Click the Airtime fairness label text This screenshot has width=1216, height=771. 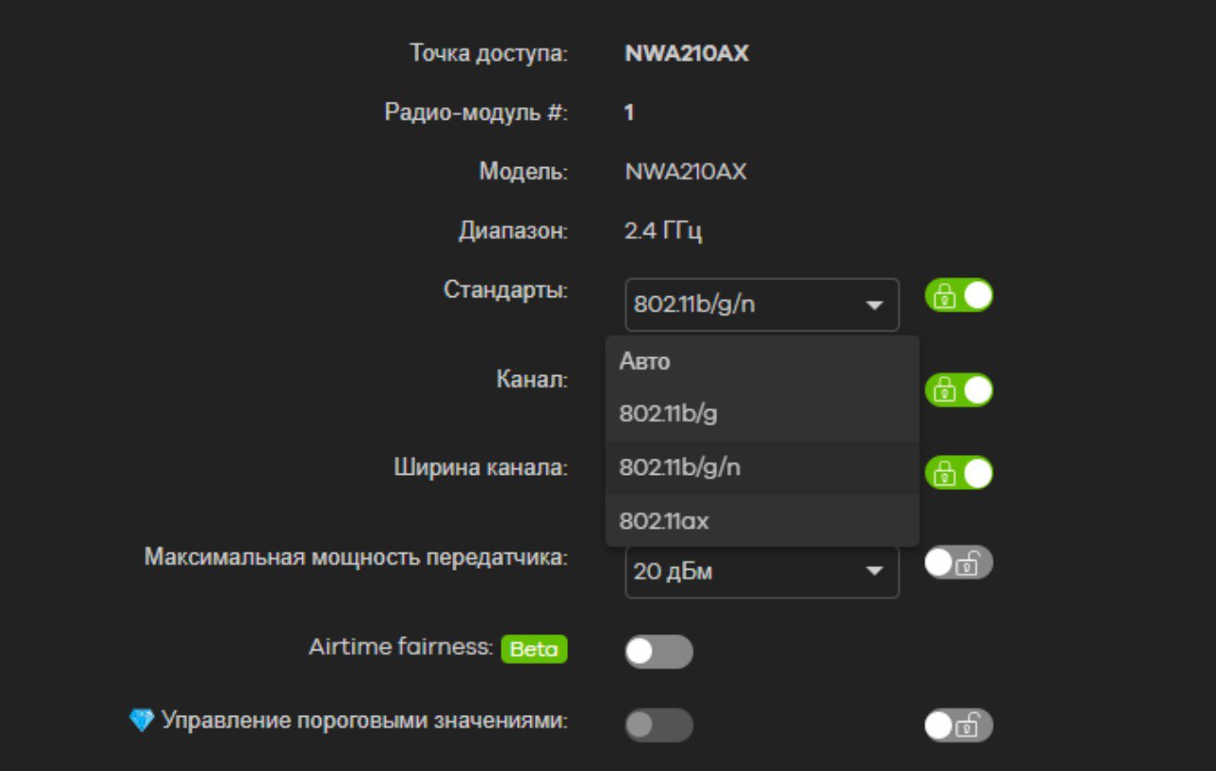400,648
